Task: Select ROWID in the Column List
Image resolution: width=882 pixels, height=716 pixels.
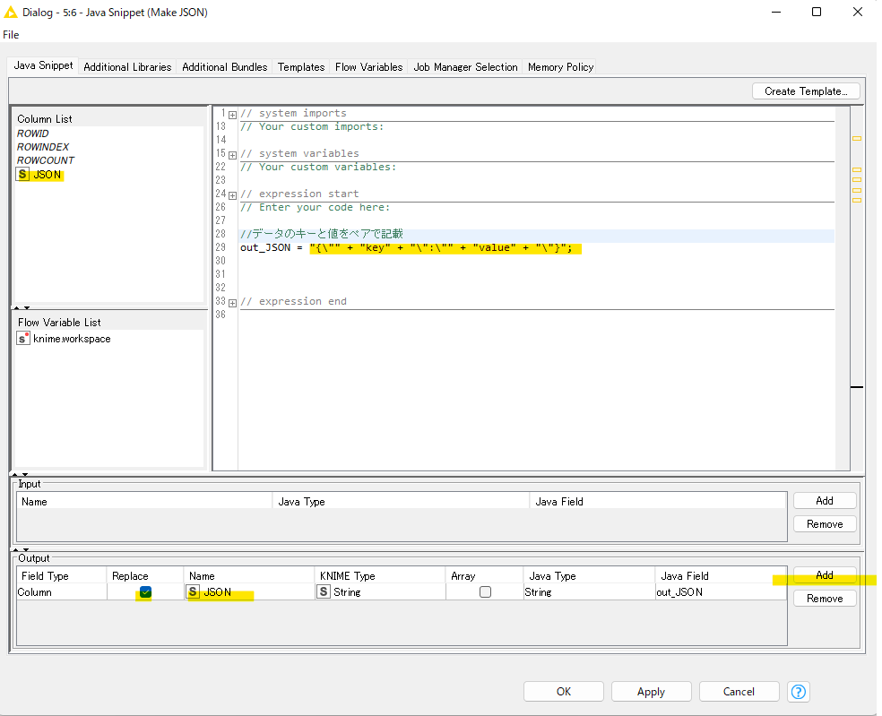Action: (x=32, y=133)
